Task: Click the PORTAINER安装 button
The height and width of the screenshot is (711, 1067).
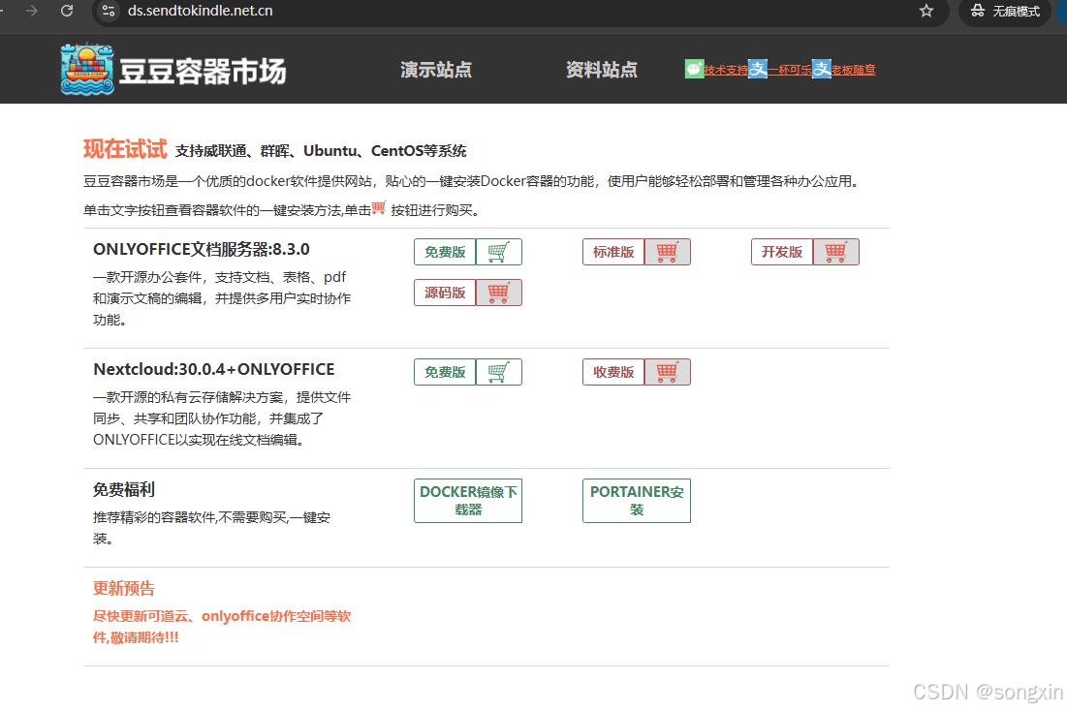Action: 637,501
